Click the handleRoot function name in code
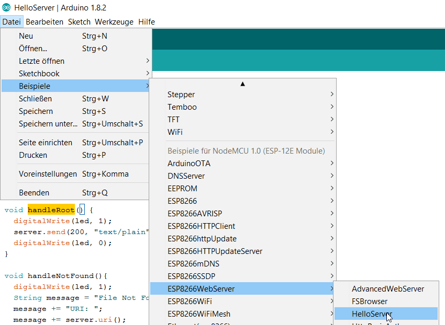The image size is (445, 325). tap(51, 210)
